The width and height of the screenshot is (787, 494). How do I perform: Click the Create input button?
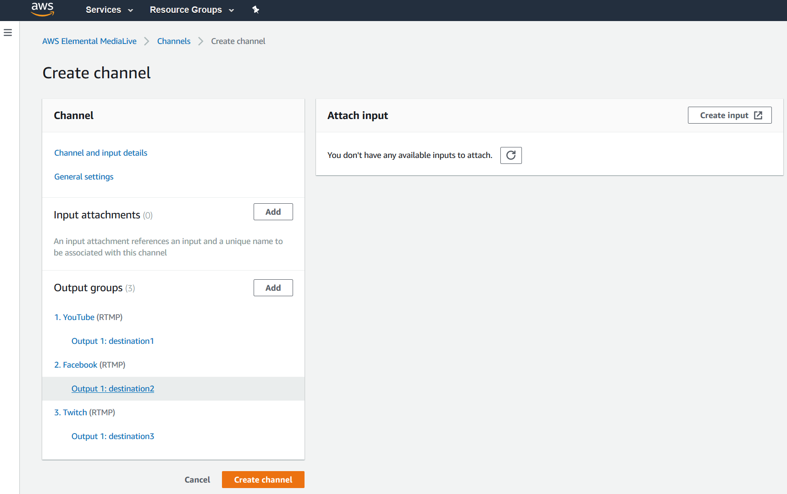tap(730, 115)
